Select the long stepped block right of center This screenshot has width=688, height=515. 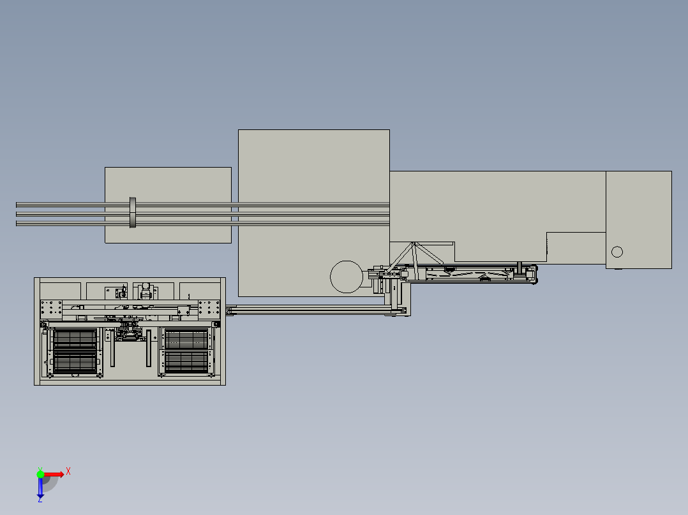coord(498,217)
